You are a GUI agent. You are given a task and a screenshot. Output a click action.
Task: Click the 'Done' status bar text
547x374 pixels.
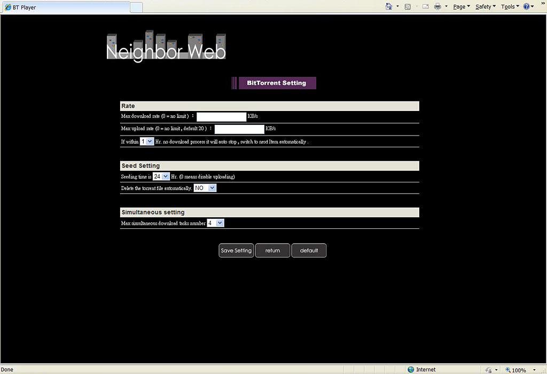[7, 370]
